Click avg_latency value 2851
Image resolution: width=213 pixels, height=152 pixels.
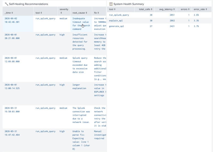172,15
